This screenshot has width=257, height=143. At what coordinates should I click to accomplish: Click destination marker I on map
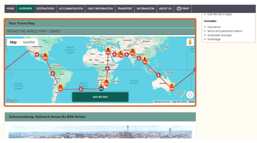101,85
